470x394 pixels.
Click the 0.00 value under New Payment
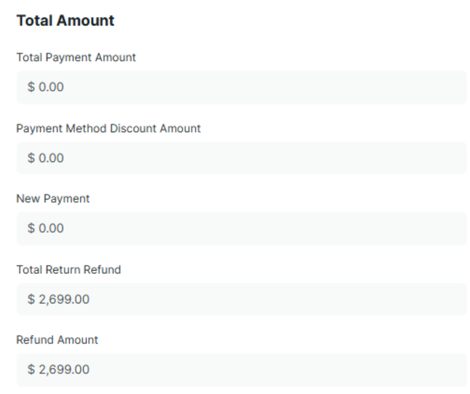[x=51, y=229]
